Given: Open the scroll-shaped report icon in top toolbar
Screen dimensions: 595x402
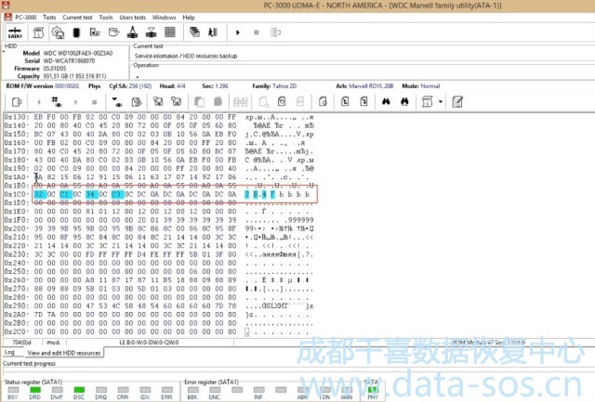Looking at the screenshot, I should pos(38,32).
